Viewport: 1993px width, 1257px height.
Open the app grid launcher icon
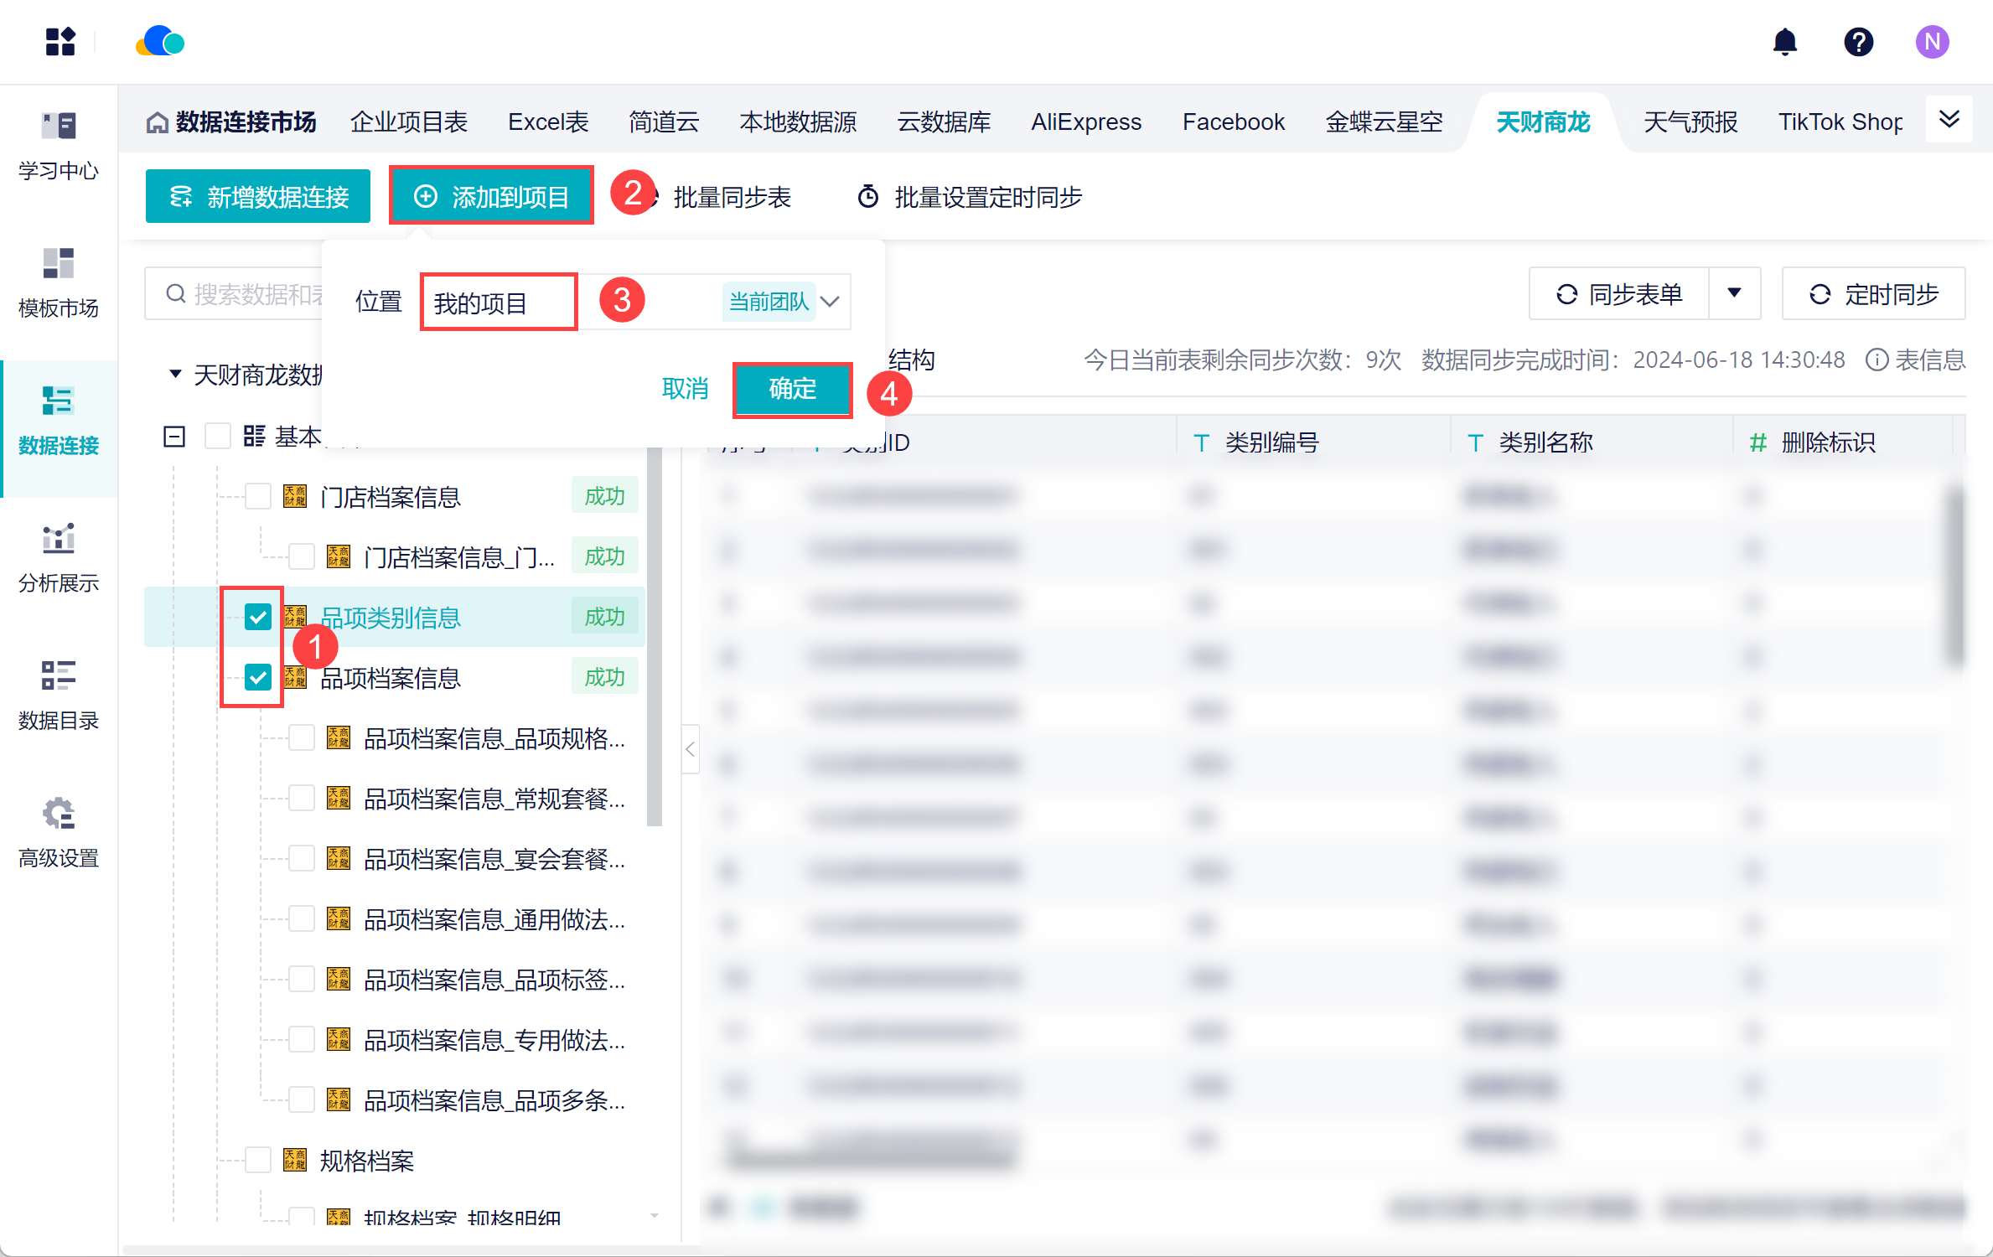(x=60, y=42)
